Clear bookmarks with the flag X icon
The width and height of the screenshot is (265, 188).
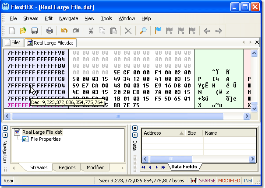click(192, 31)
